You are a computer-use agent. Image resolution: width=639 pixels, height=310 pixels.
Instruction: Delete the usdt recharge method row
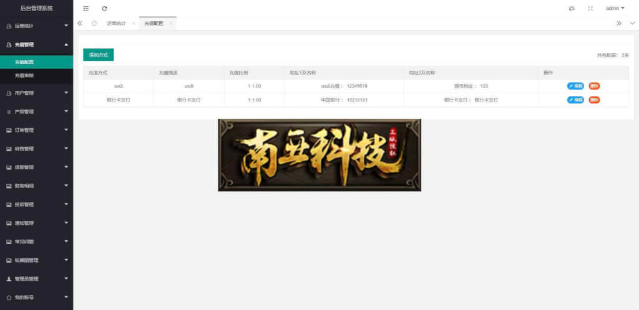[x=594, y=86]
